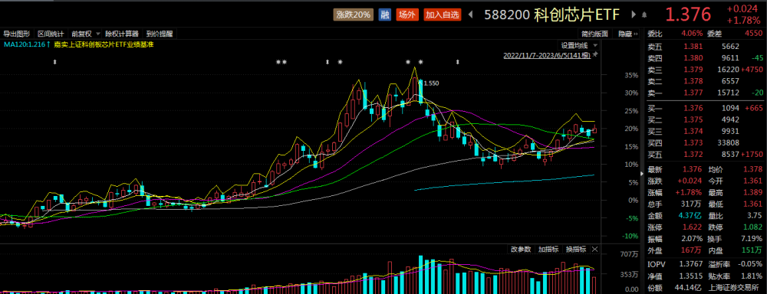Go to the previous stock with left arrow

(471, 15)
